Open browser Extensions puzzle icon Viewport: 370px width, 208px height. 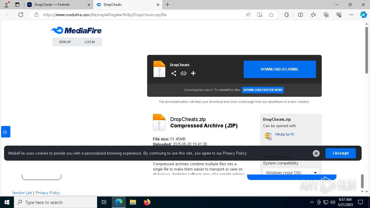point(286,15)
